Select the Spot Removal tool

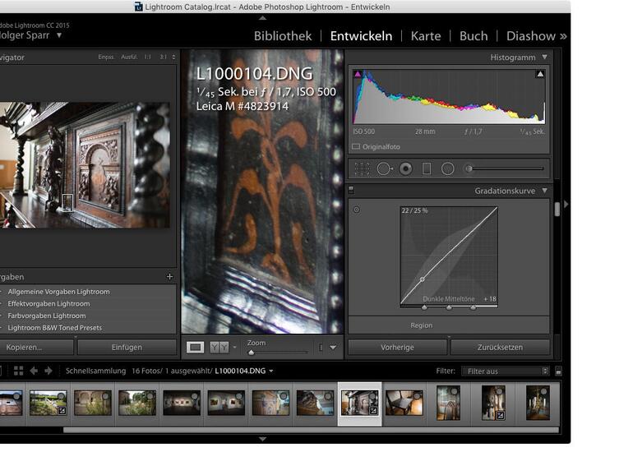tap(385, 168)
